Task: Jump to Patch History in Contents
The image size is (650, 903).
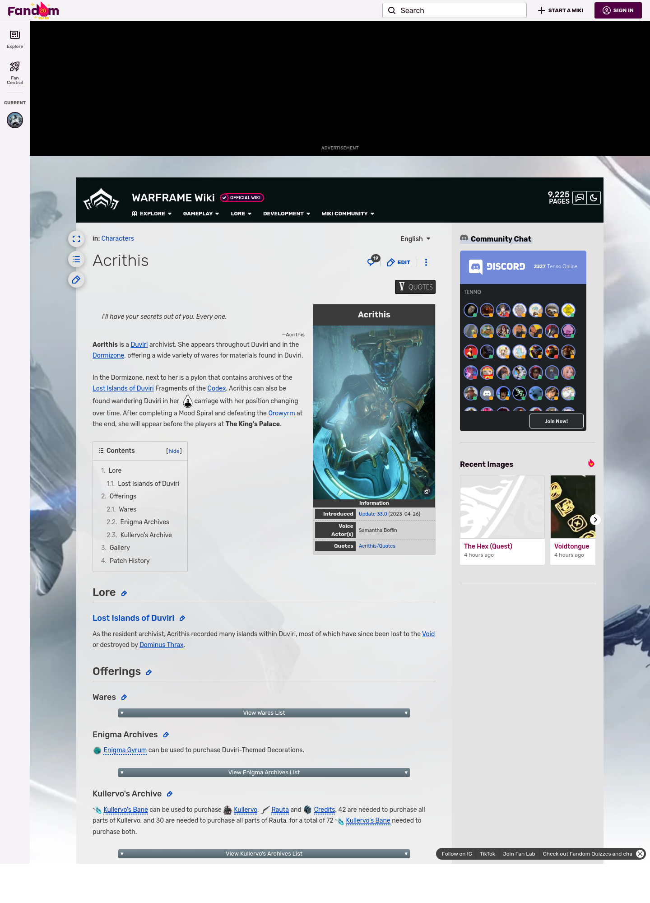Action: [125, 561]
